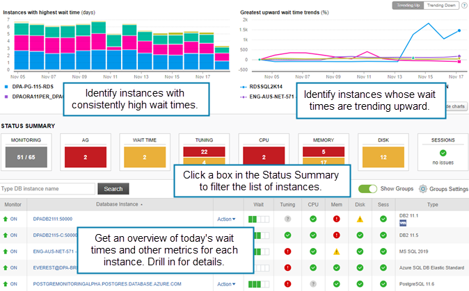This screenshot has height=291, width=469.
Task: Click the Disk warning triangle for DPADB2111:50000
Action: tap(360, 218)
